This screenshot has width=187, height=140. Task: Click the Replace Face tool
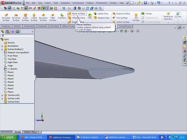(102, 18)
